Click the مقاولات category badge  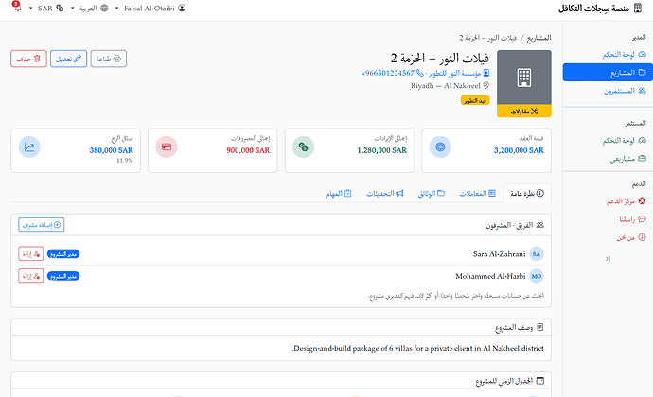click(524, 112)
